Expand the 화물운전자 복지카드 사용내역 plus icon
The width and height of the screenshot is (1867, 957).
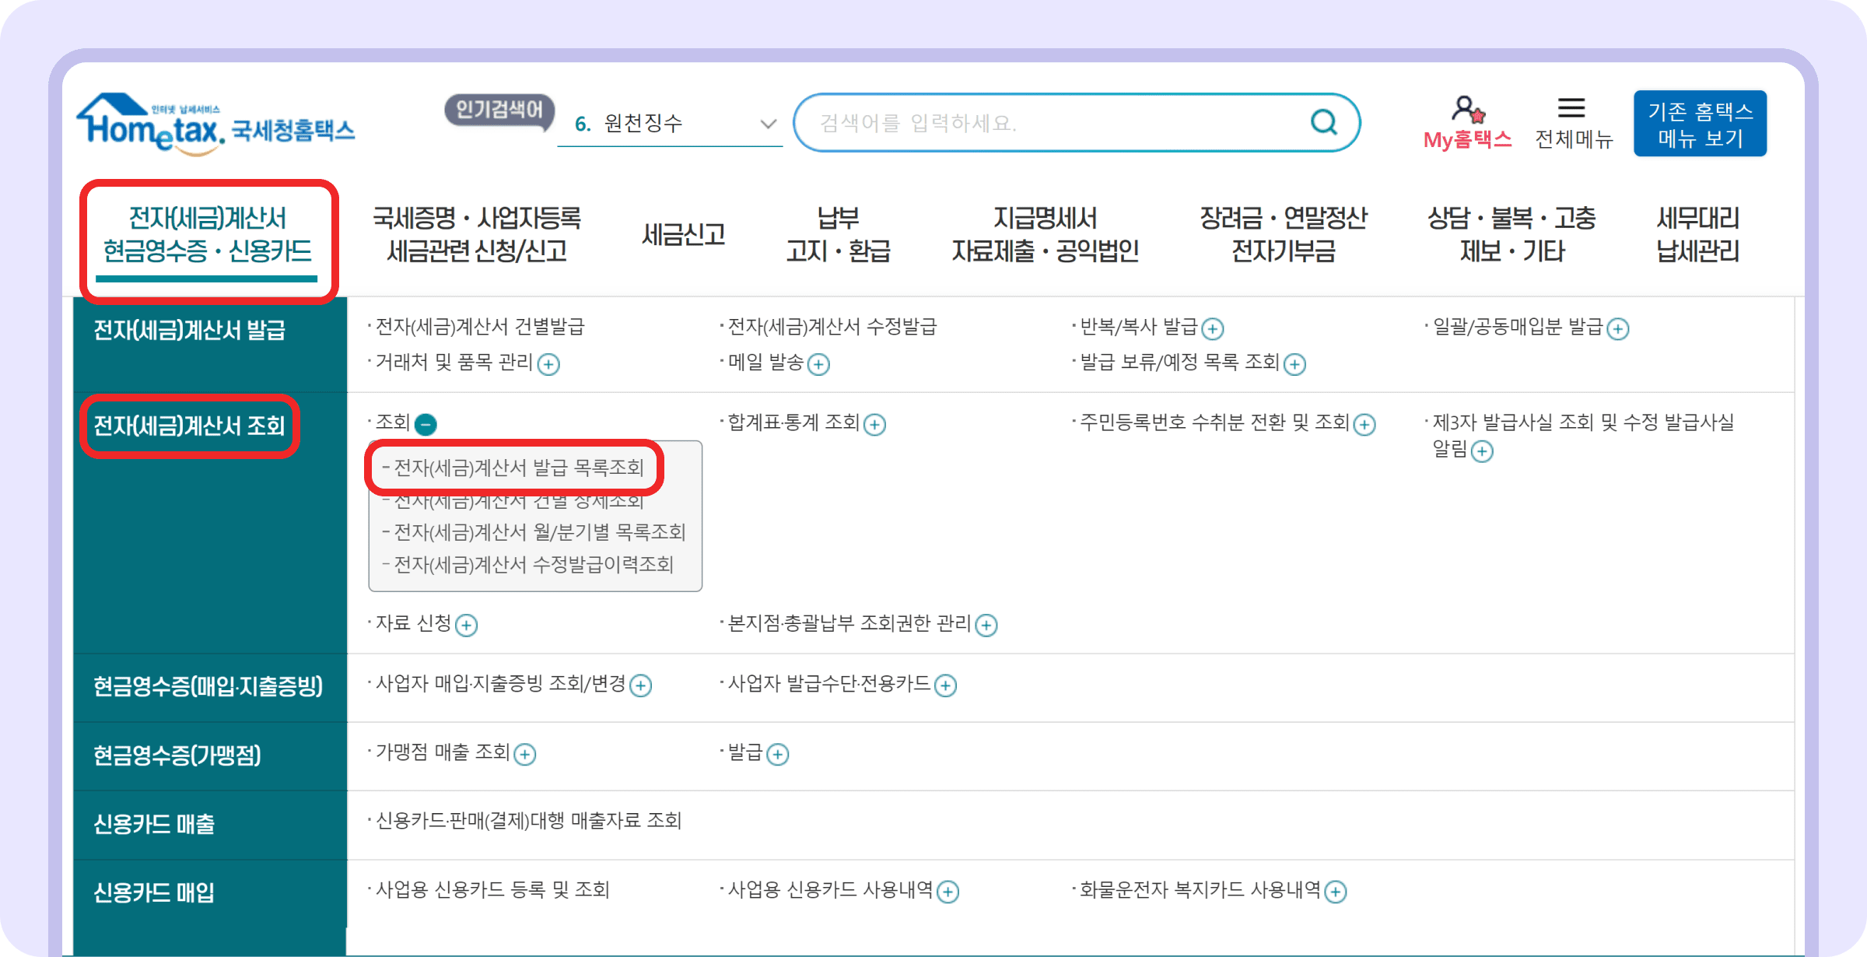click(x=1335, y=892)
